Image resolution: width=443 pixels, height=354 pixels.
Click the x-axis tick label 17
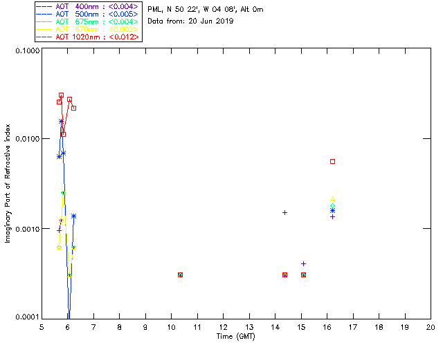pos(353,327)
